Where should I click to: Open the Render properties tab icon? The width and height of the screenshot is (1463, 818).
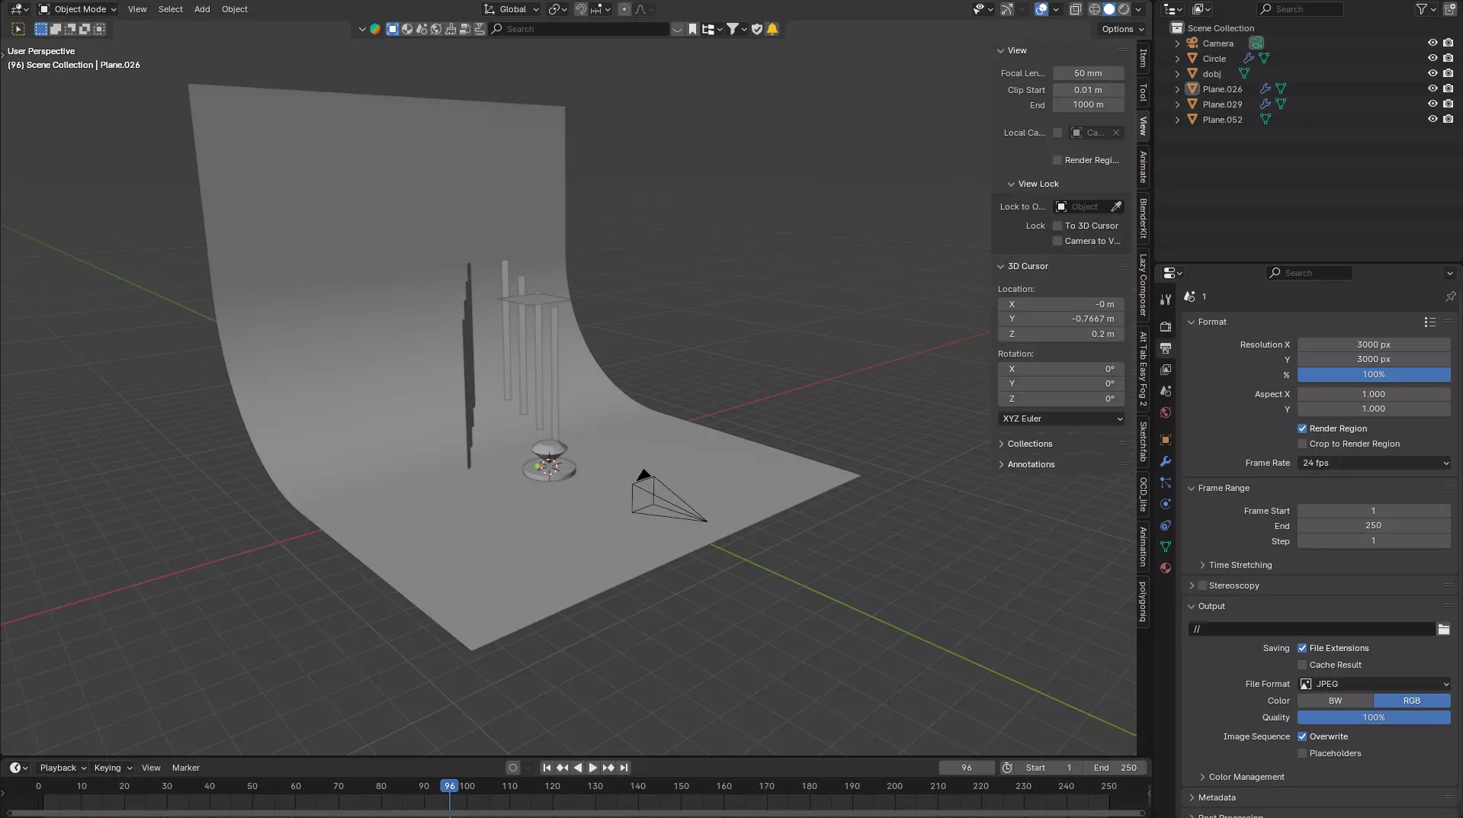1165,326
